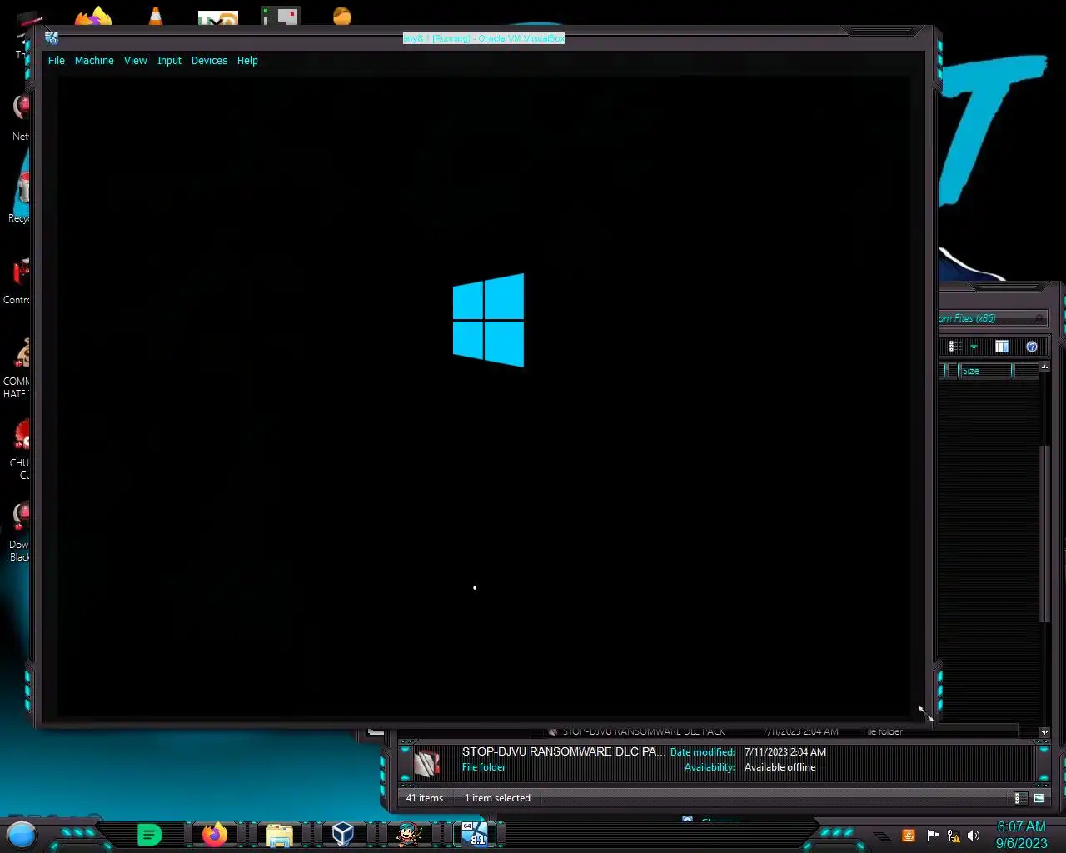The image size is (1066, 853).
Task: Launch Firefox from the taskbar
Action: [x=215, y=834]
